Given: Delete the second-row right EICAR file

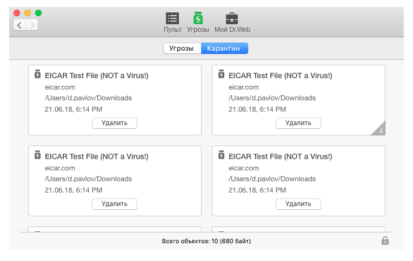Looking at the screenshot, I should (298, 204).
